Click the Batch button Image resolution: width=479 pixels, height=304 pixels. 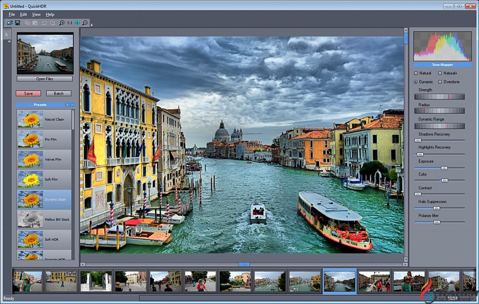(59, 93)
